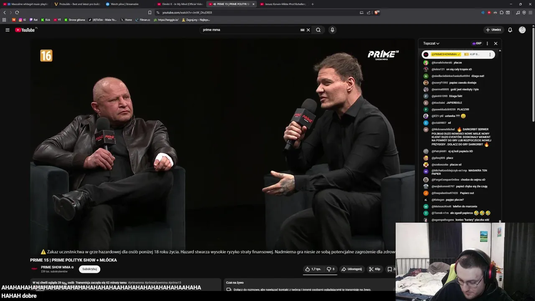Open Kick bookmark in bookmarks bar

(x=46, y=20)
